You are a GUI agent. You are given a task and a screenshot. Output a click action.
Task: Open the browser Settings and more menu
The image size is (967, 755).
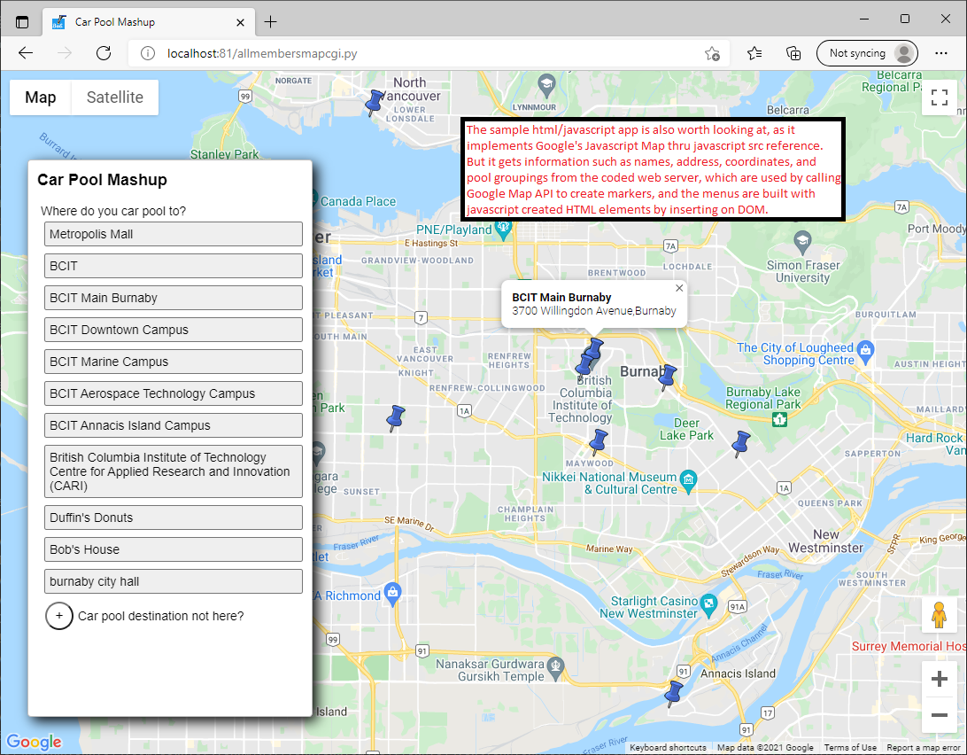[941, 53]
